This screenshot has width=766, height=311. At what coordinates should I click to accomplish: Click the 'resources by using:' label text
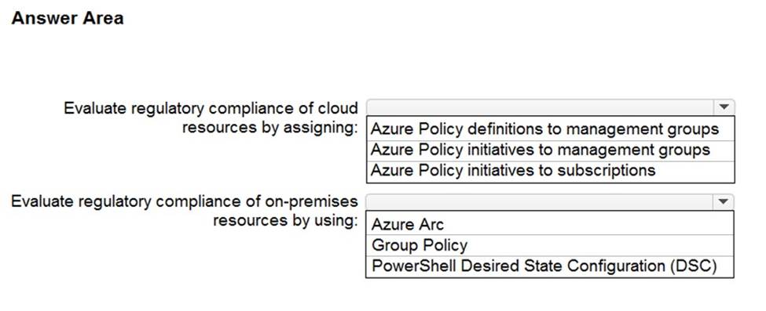pos(285,220)
